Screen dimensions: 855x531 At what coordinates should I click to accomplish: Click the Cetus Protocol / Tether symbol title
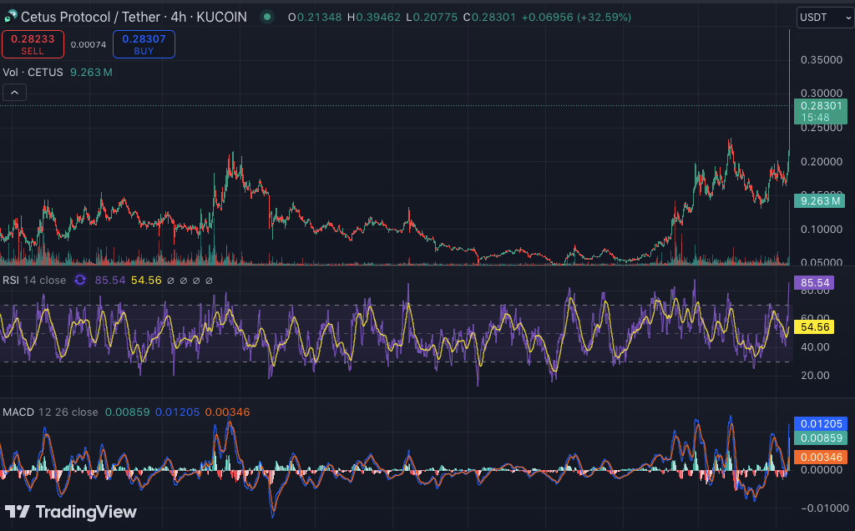click(x=134, y=17)
